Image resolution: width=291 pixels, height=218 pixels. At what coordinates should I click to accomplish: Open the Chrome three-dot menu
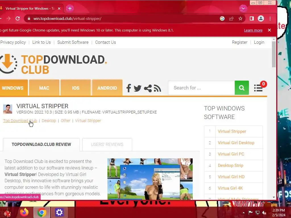270,18
